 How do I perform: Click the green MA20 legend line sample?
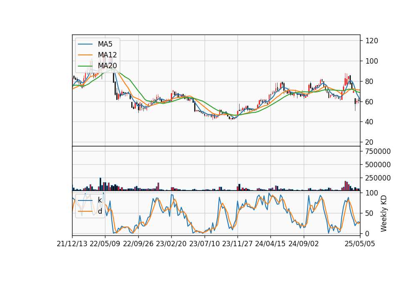pos(85,66)
